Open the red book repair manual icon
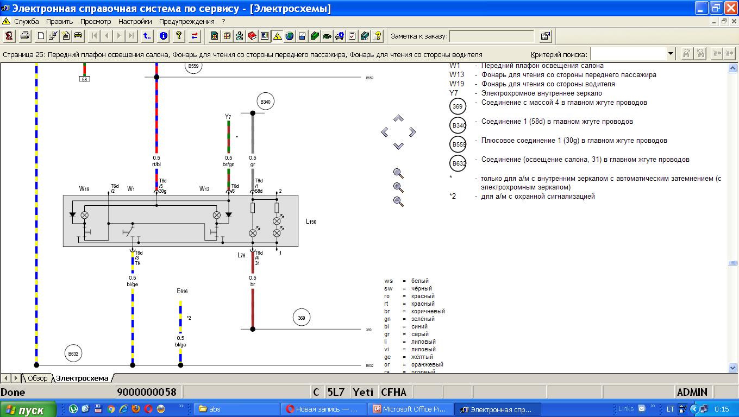739x417 pixels. [252, 36]
